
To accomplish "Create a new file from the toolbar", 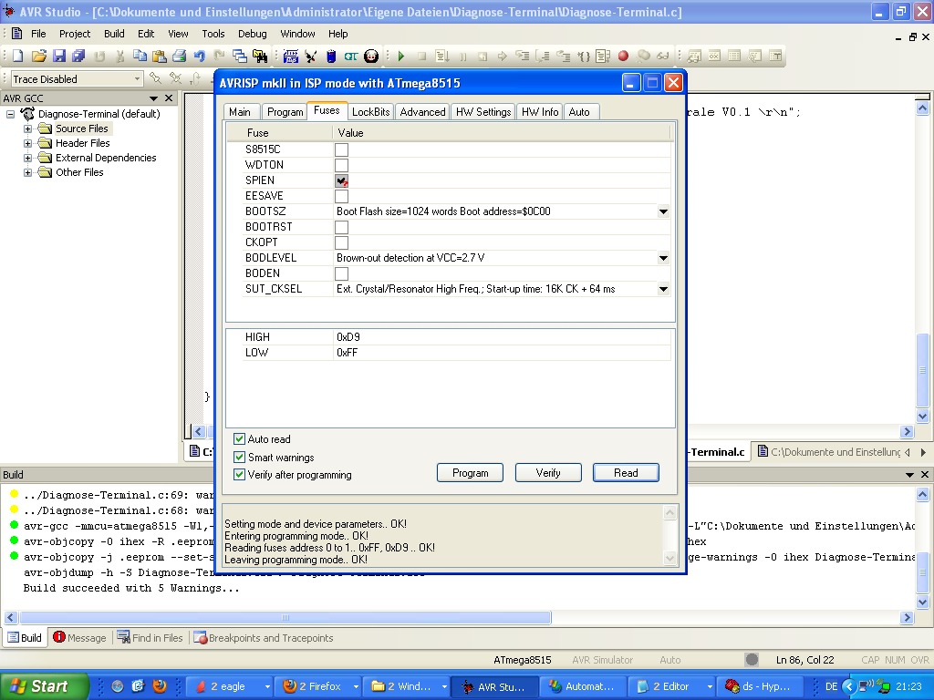I will pyautogui.click(x=18, y=56).
